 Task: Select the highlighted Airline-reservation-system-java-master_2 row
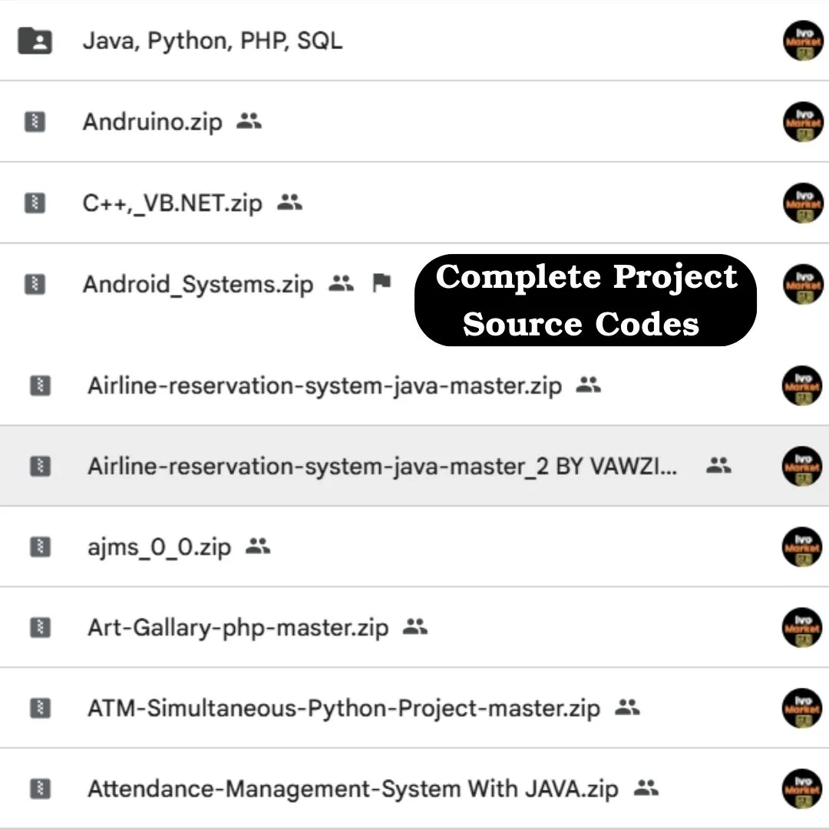[x=382, y=466]
